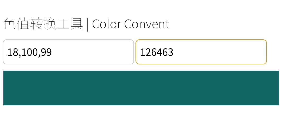Click the Color Convent title text
282x115 pixels.
[131, 24]
